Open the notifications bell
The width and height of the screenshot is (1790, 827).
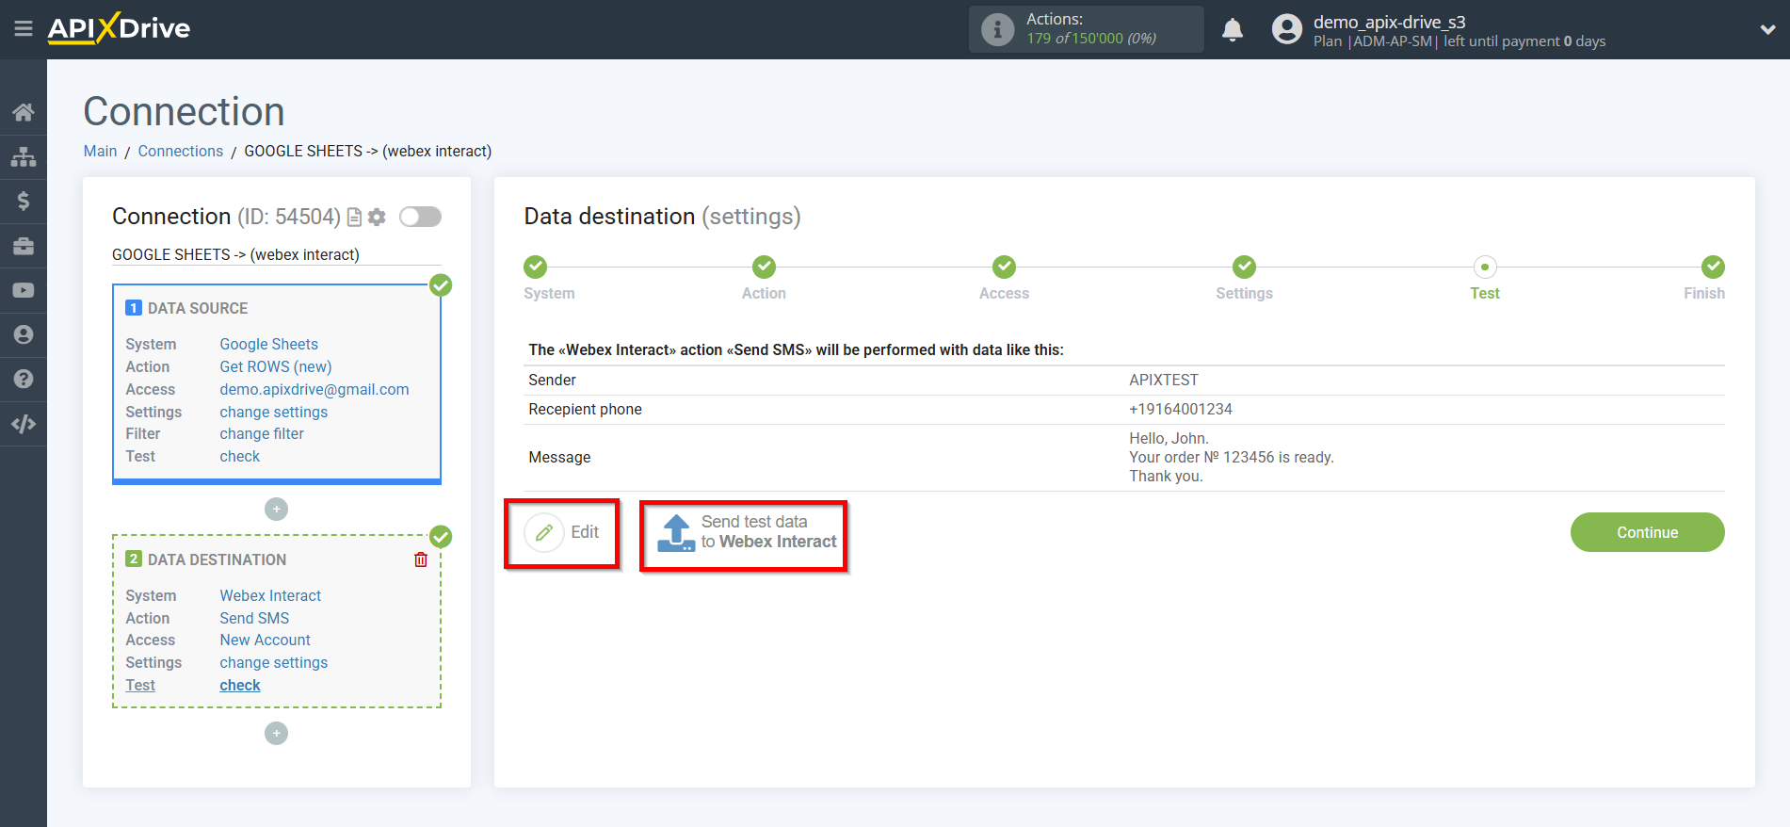[1233, 30]
